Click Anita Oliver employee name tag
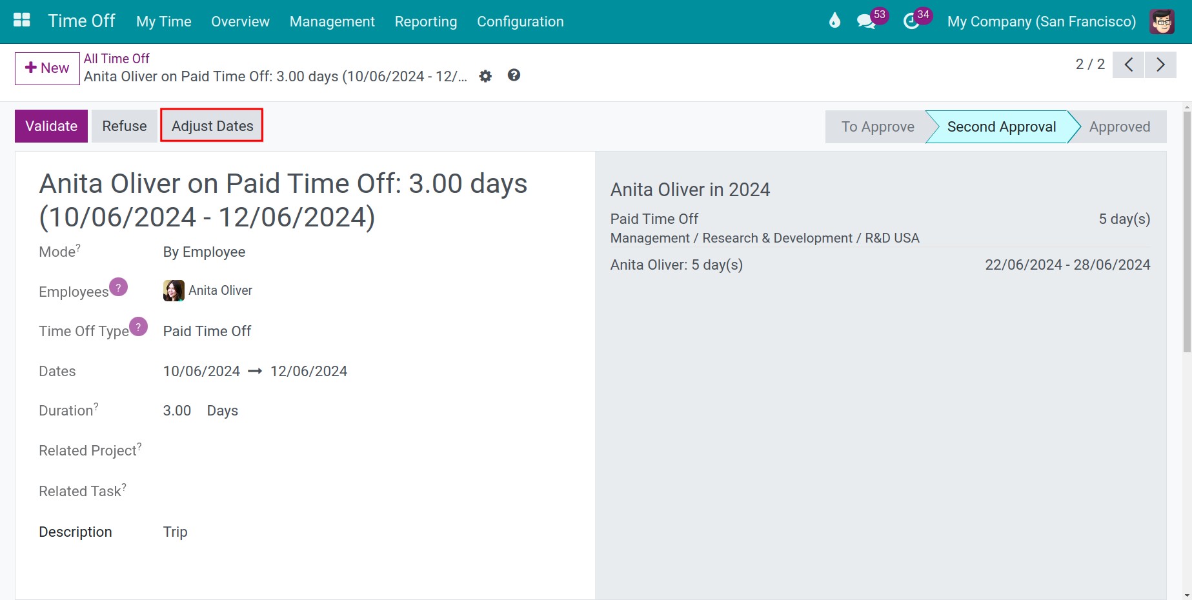Screen dimensions: 1192x600 click(220, 290)
